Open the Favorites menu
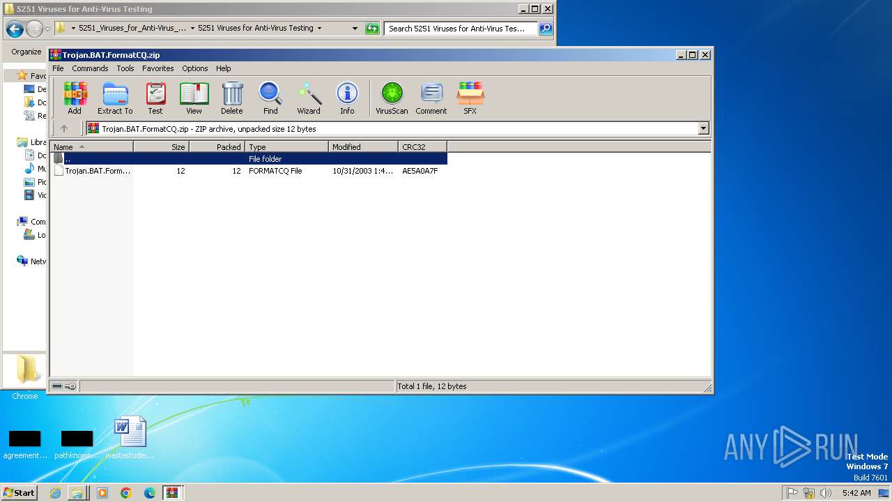The image size is (892, 502). [158, 68]
